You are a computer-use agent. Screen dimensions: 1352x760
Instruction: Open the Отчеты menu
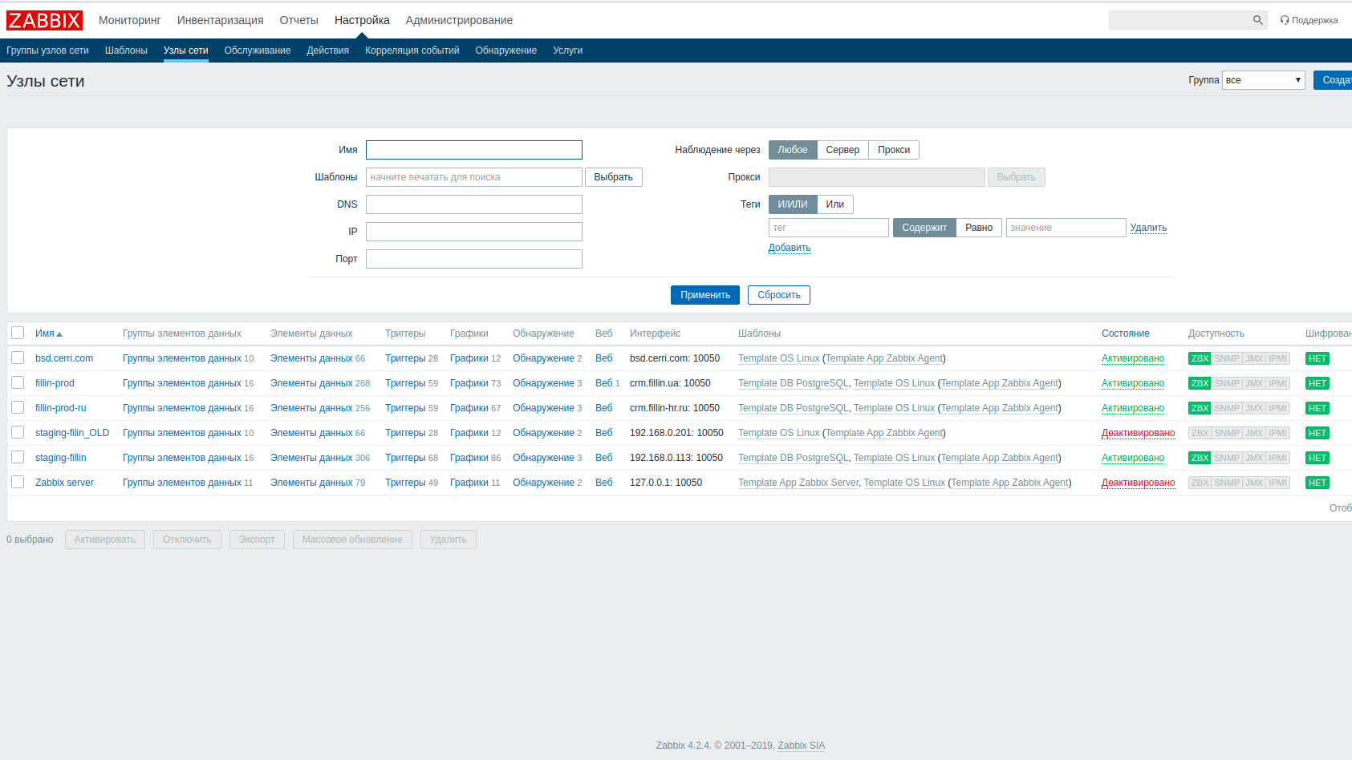pyautogui.click(x=298, y=20)
